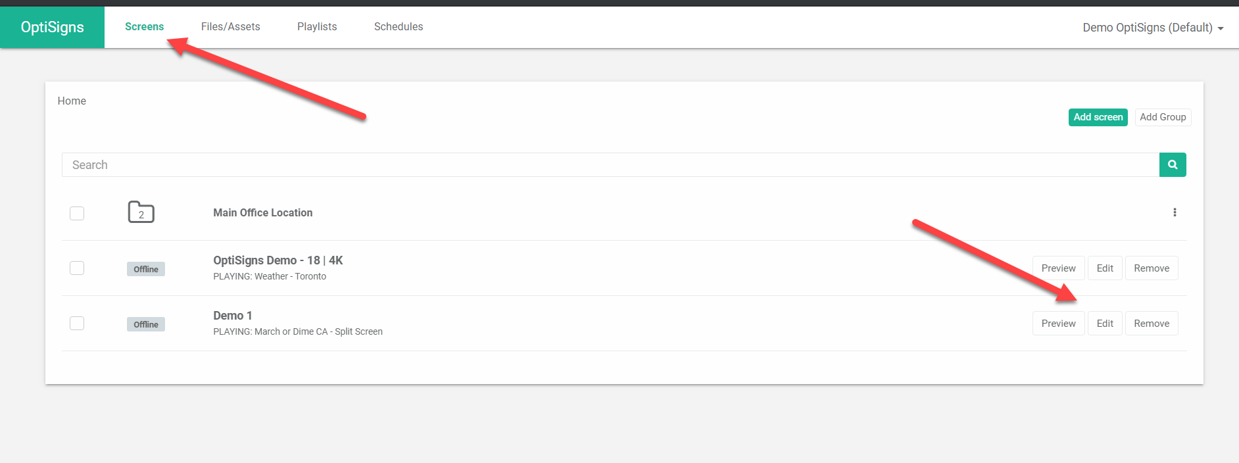Image resolution: width=1239 pixels, height=463 pixels.
Task: Select the OptiSigns Demo - 18 checkbox
Action: click(x=77, y=268)
